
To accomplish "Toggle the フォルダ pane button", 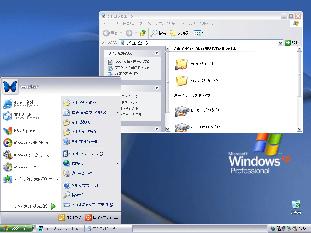I will pos(179,33).
